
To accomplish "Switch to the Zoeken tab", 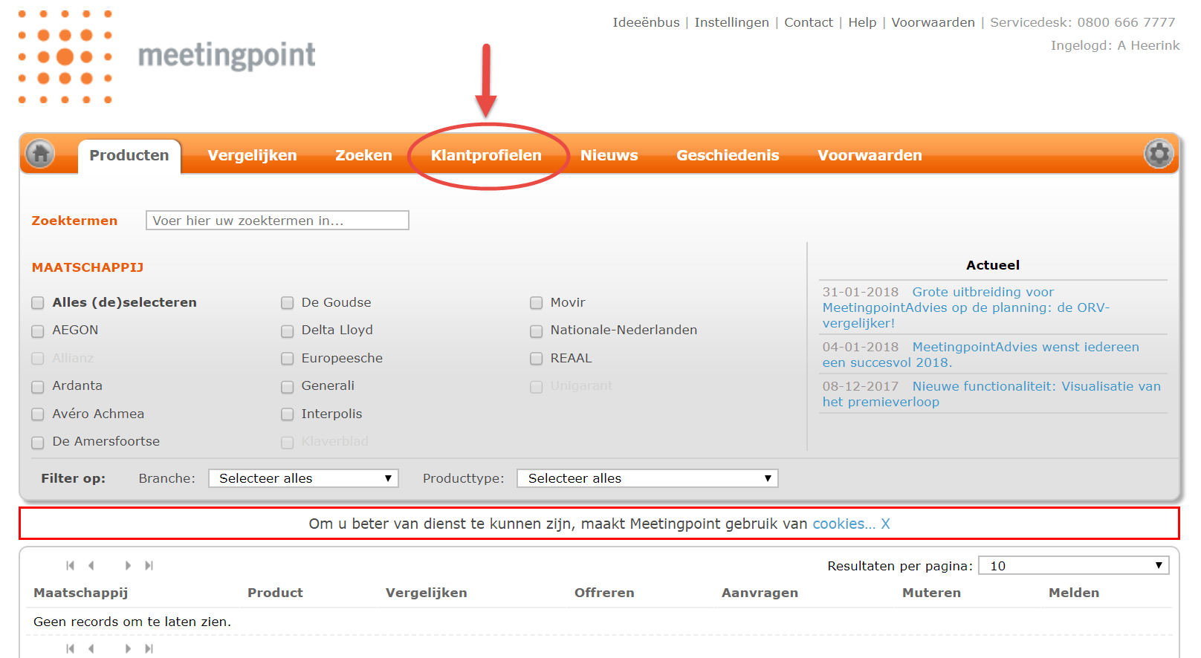I will pos(363,155).
